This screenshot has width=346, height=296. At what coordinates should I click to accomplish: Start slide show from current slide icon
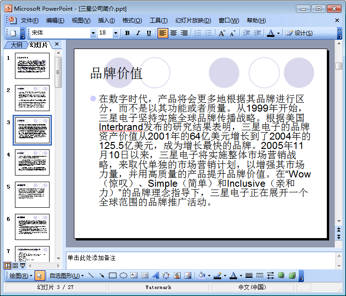coord(22,266)
